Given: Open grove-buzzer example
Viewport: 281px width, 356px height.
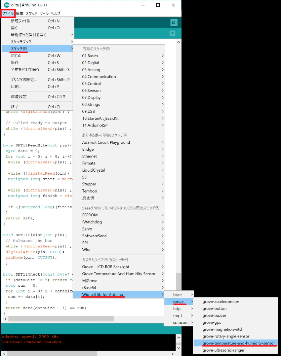Looking at the screenshot, I should click(x=236, y=316).
